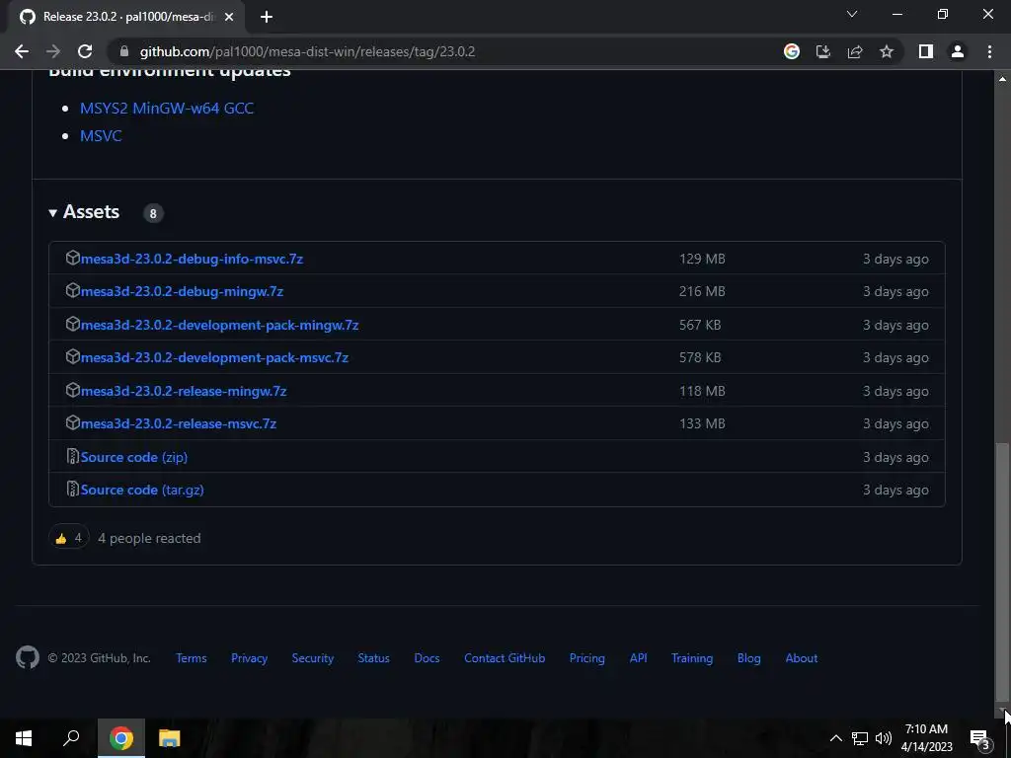Screen dimensions: 1011x758
Task: Open Windows taskbar search
Action: coord(71,738)
